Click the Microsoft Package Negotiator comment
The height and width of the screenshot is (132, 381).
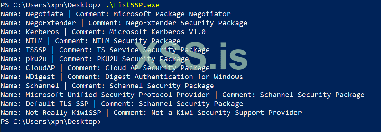(172, 14)
